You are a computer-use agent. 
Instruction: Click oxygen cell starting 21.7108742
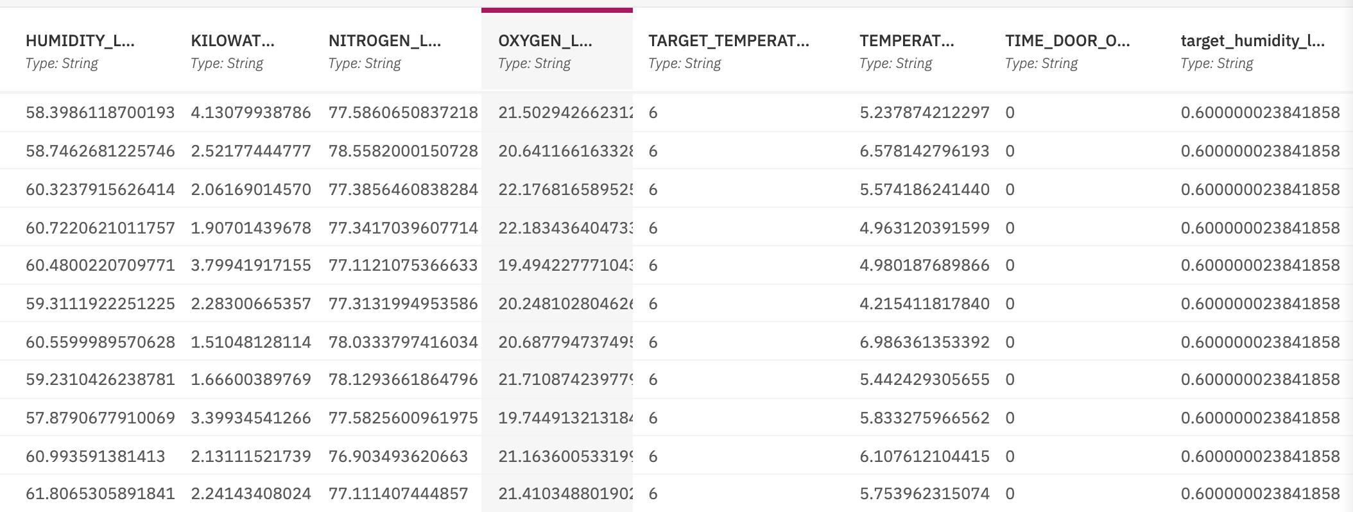[565, 380]
